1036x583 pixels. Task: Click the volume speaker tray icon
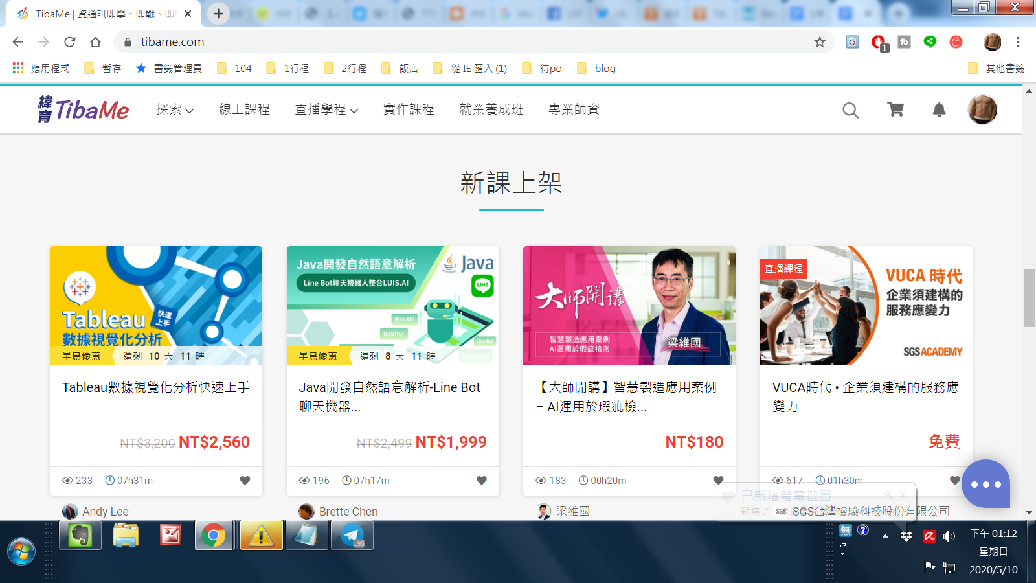click(x=949, y=536)
